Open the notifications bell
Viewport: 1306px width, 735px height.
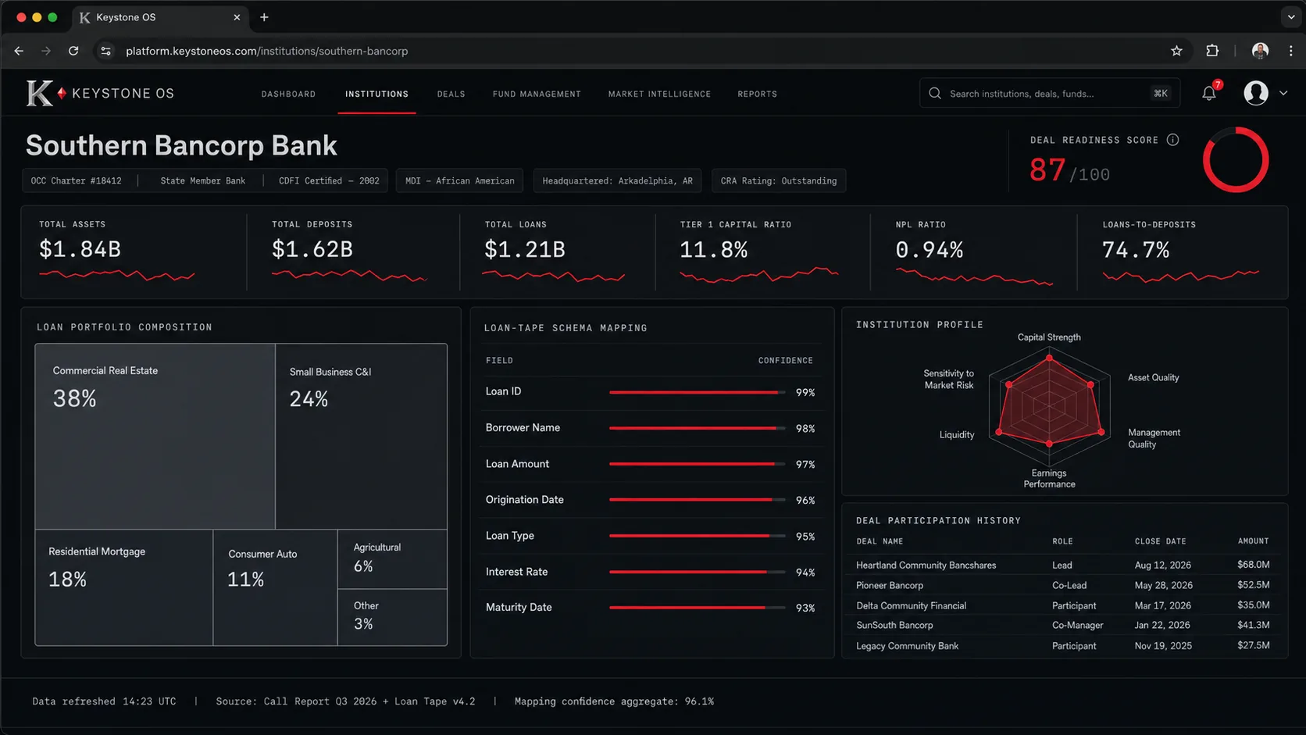(1209, 93)
